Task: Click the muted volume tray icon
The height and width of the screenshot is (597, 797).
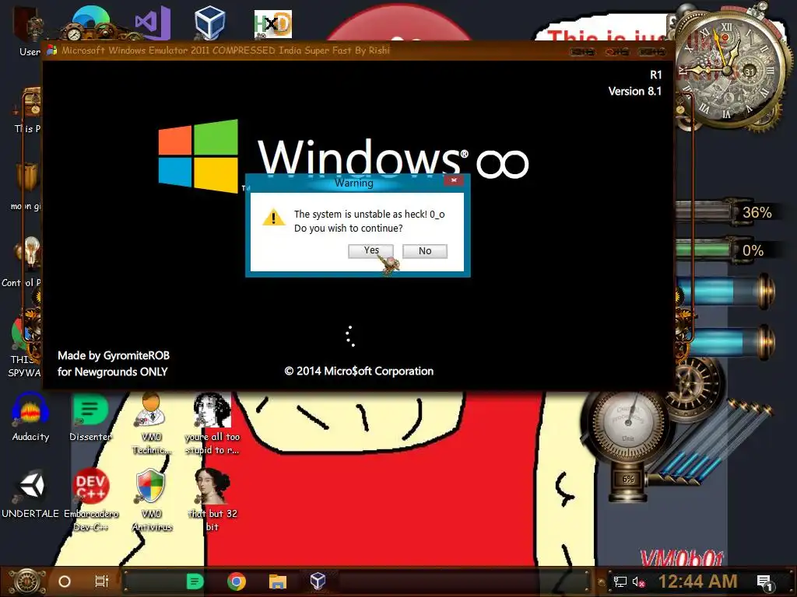Action: (638, 581)
